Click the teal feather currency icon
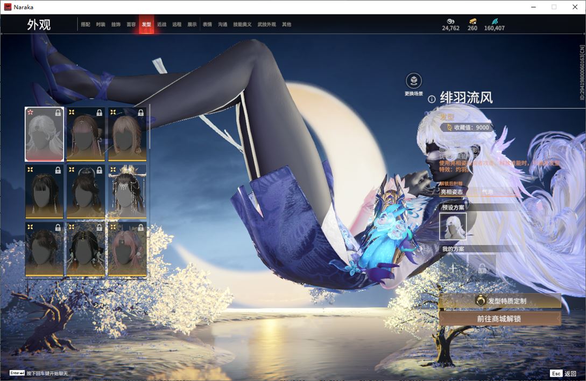 495,22
